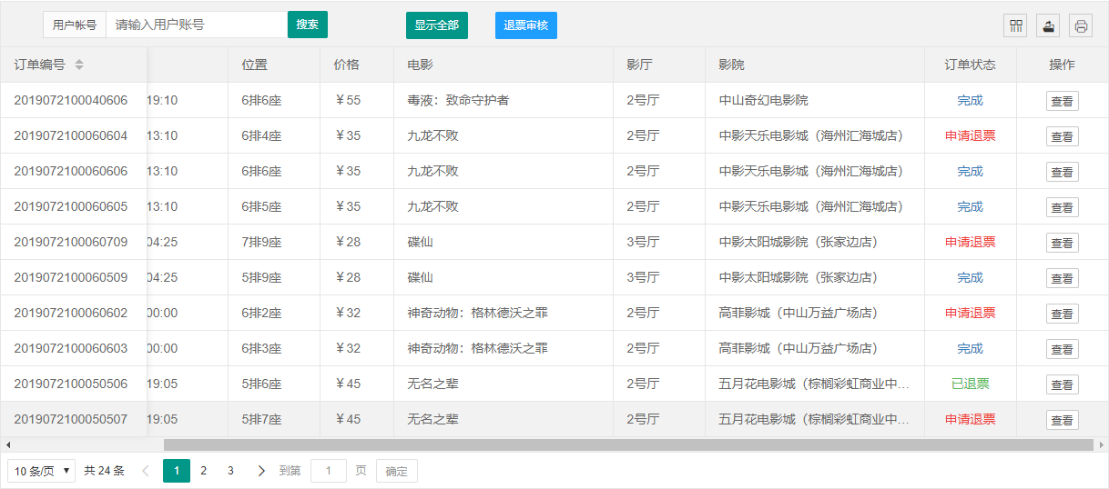Click 申请退票 status for order 2019072100060604
Screen dimensions: 1109x489
click(x=970, y=135)
